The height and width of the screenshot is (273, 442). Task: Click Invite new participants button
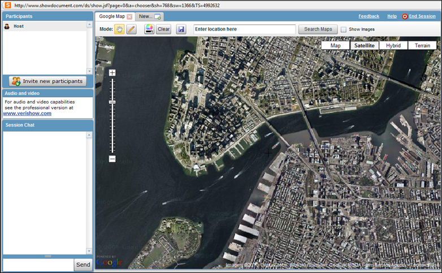pyautogui.click(x=48, y=81)
